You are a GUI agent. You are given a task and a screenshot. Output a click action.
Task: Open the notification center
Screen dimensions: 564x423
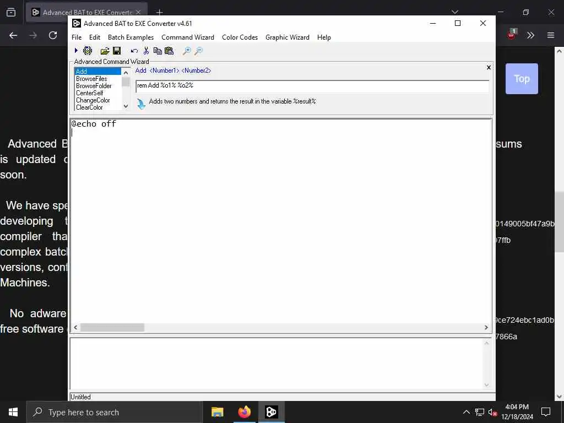coord(546,412)
